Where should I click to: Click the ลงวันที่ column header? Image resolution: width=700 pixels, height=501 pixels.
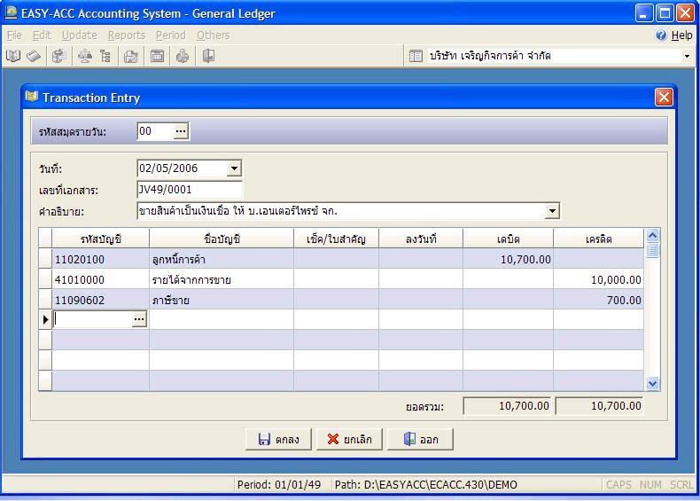point(421,239)
